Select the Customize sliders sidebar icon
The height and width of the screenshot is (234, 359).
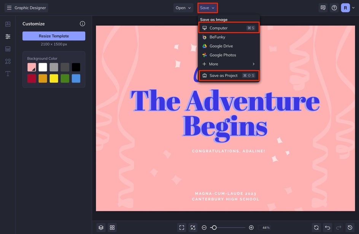point(8,37)
